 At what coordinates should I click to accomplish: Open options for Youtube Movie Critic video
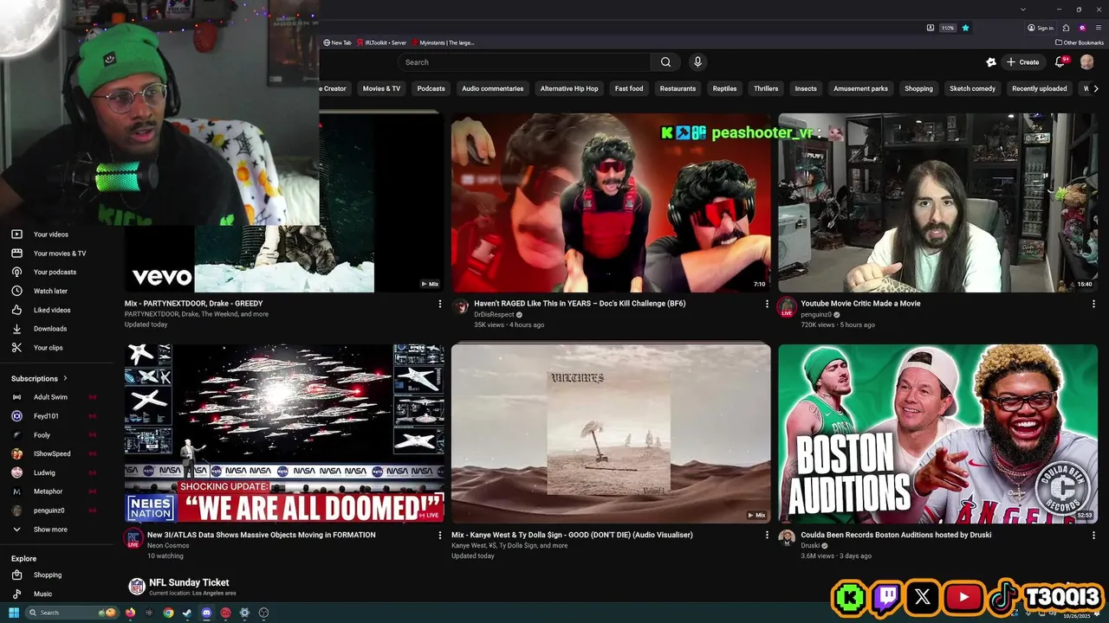tap(1093, 305)
